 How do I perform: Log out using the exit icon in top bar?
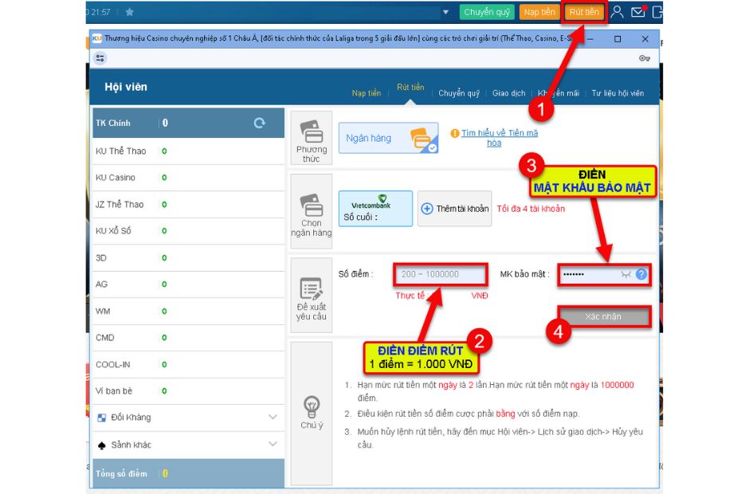tap(657, 11)
